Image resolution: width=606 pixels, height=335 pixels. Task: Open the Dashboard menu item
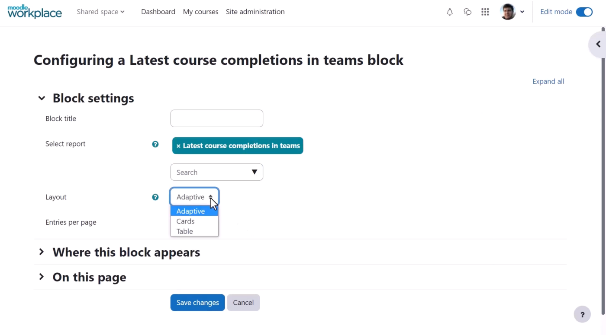pyautogui.click(x=158, y=12)
